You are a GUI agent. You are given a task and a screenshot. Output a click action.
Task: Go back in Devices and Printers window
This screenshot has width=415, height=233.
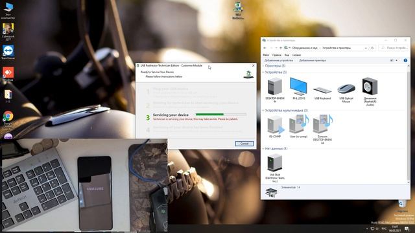[x=265, y=48]
